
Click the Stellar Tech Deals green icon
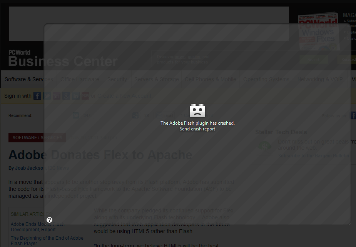(264, 145)
